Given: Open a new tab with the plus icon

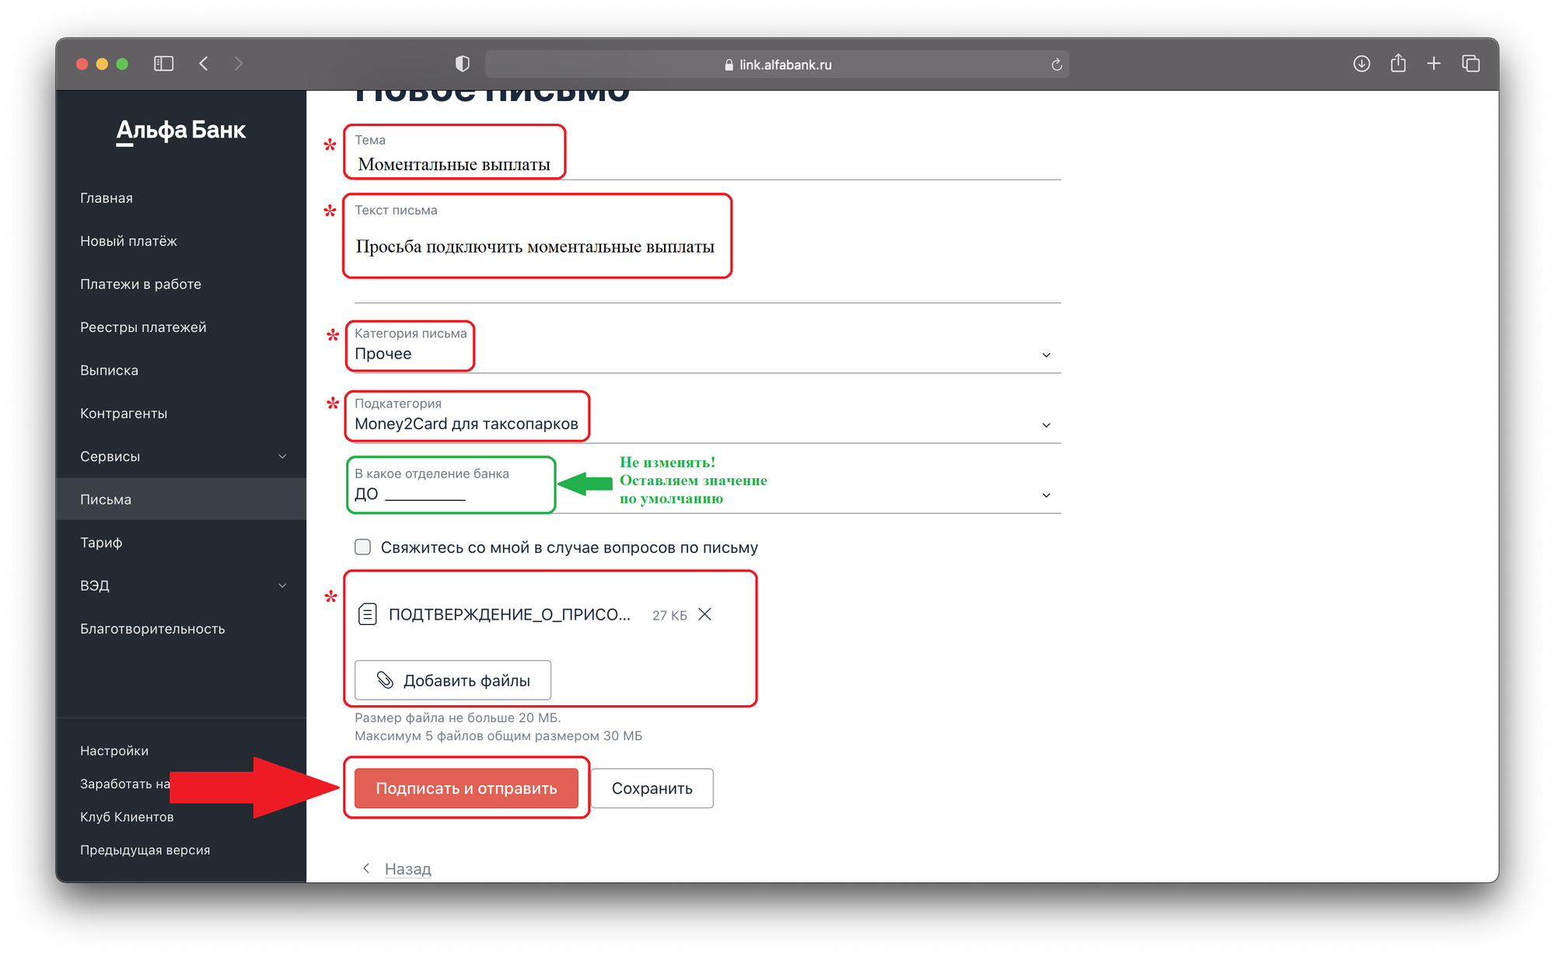Looking at the screenshot, I should 1434,64.
